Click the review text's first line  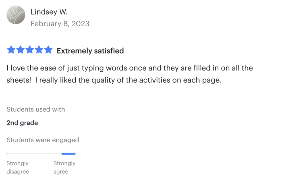129,68
